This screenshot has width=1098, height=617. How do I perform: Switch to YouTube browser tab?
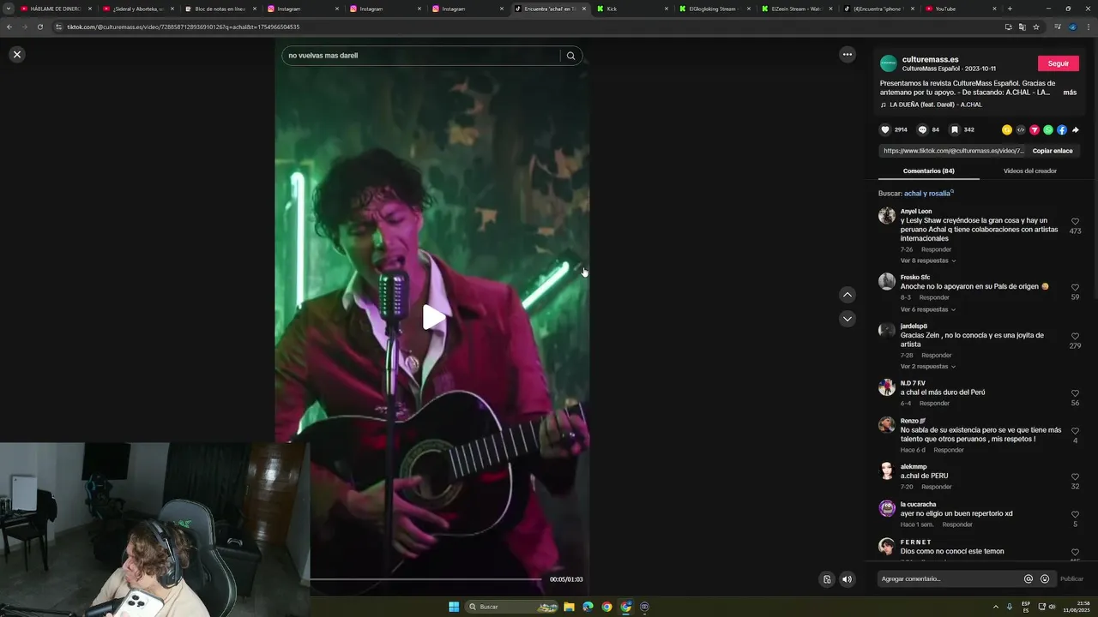coord(962,9)
